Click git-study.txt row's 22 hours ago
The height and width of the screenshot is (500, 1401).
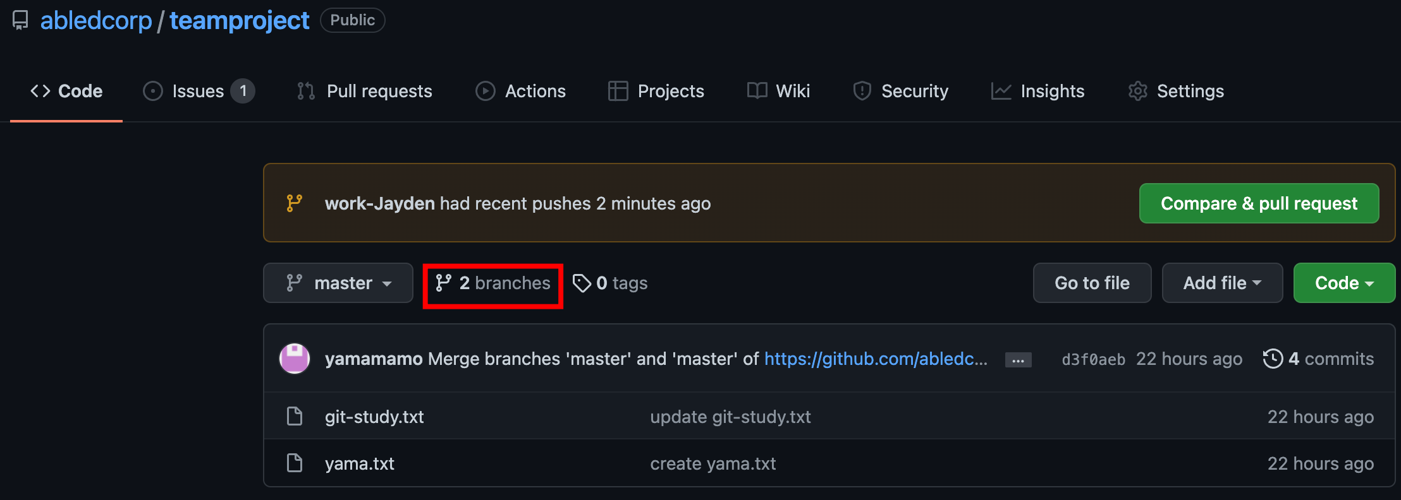(1321, 417)
